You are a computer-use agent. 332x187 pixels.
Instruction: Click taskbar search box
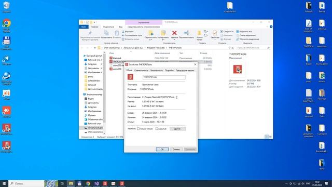(x=26, y=183)
